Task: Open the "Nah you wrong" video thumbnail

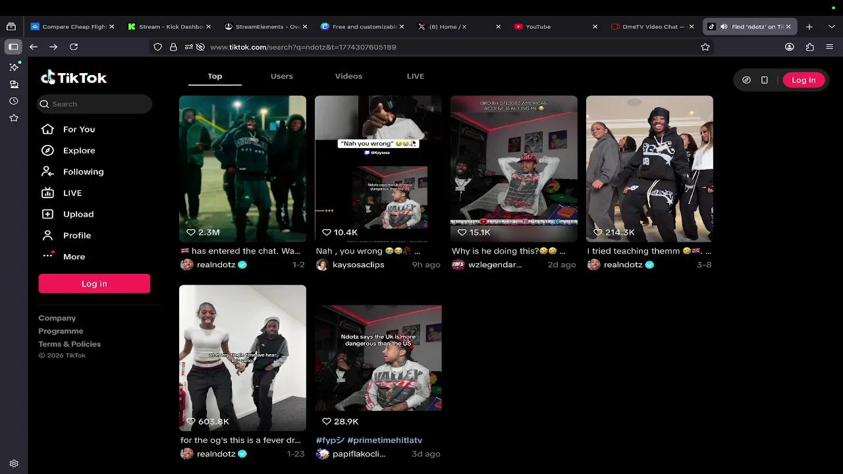Action: (378, 169)
